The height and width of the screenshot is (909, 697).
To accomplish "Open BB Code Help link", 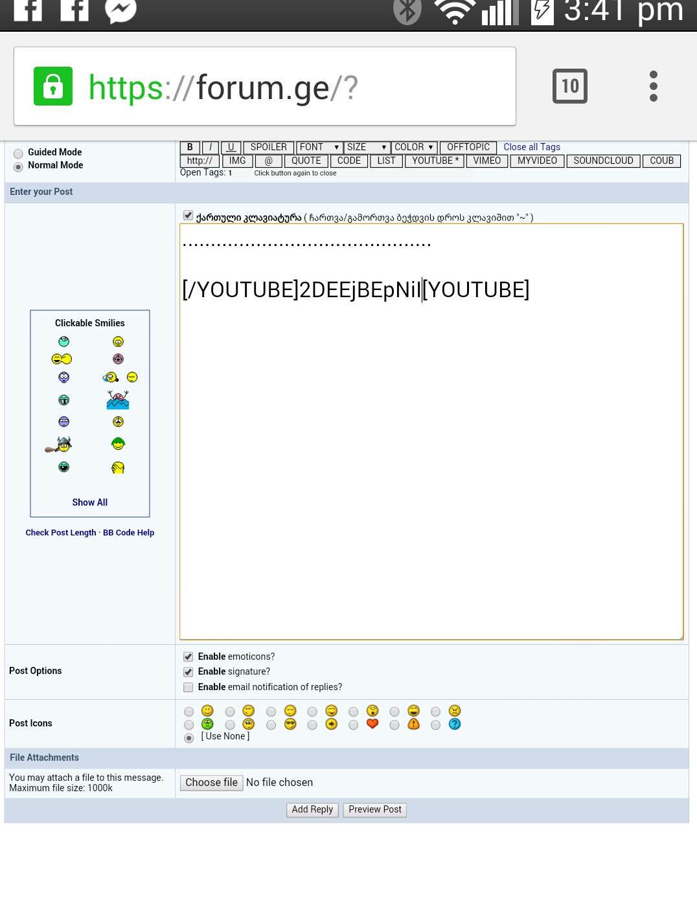I will click(x=128, y=533).
